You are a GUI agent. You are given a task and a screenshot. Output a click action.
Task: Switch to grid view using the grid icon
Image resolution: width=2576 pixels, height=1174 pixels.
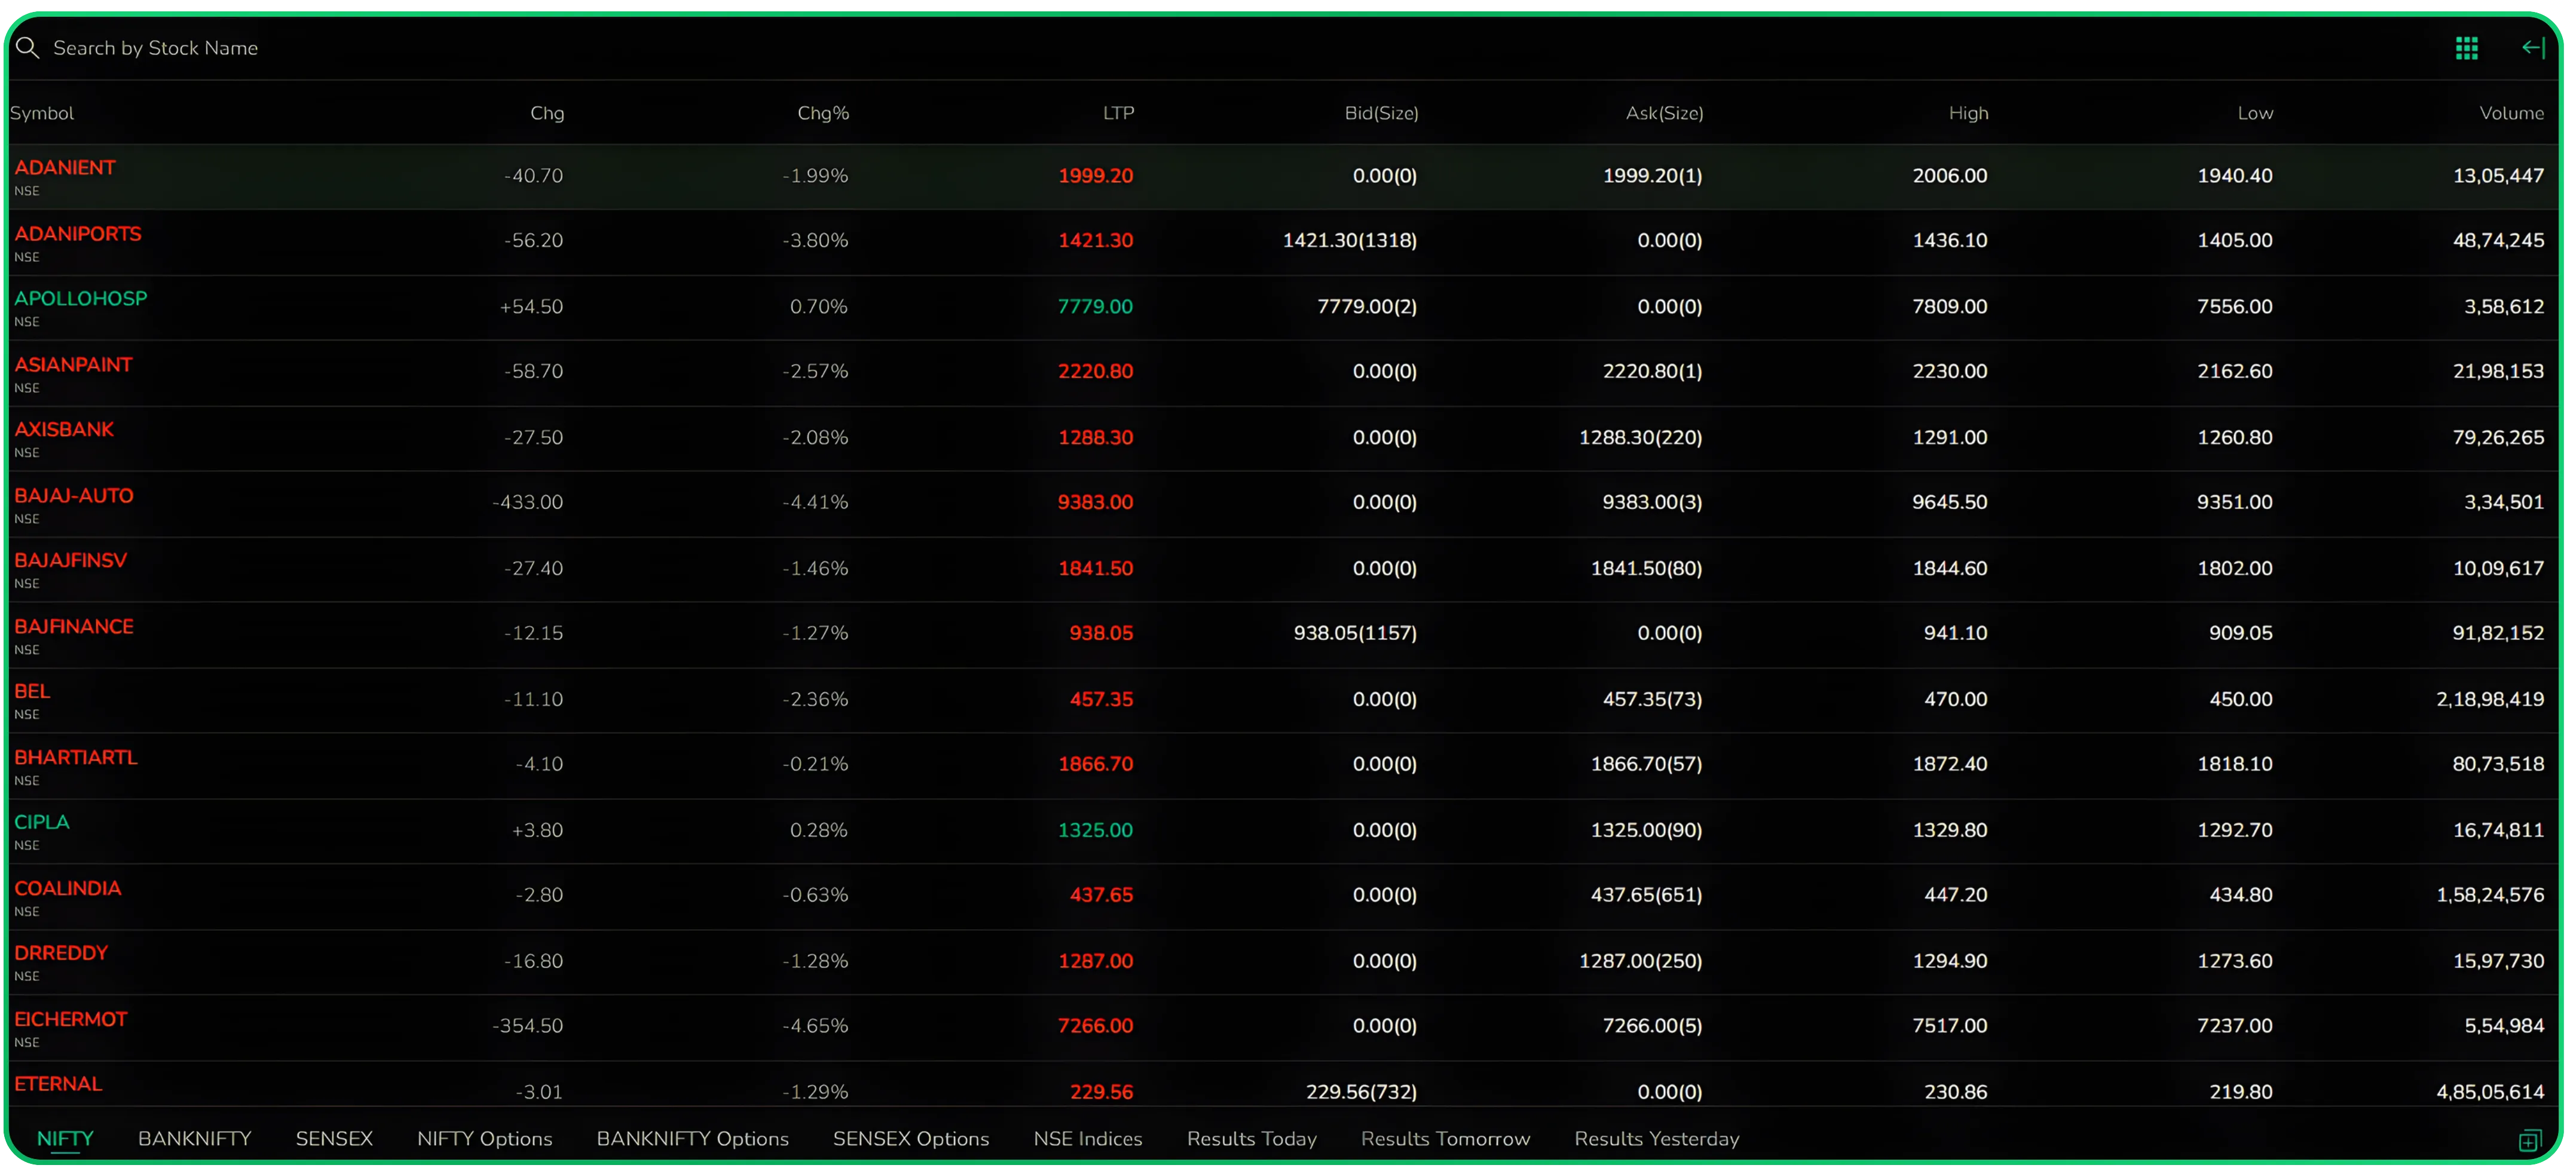coord(2466,47)
